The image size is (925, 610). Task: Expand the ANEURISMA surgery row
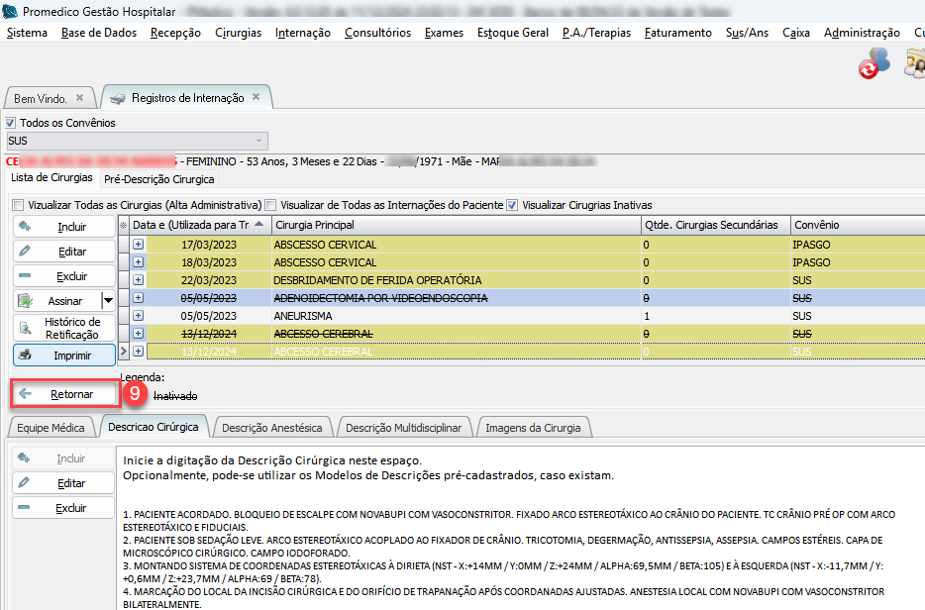point(138,316)
